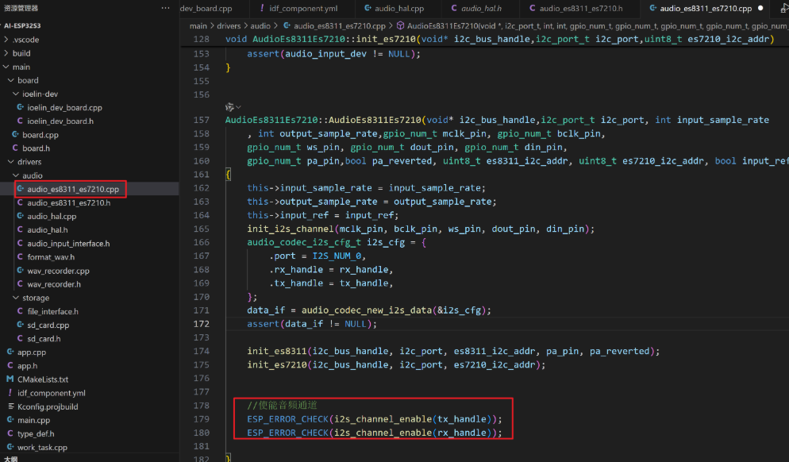
Task: Click the init_i2s_channel call on line 165
Action: pyautogui.click(x=421, y=229)
